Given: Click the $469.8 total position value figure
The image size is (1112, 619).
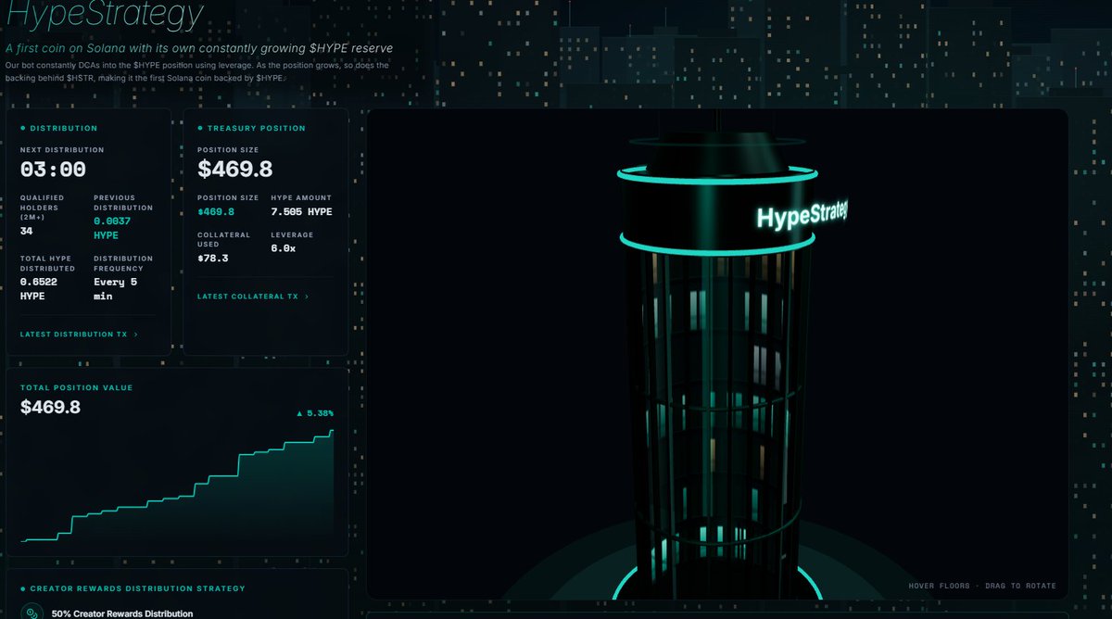Looking at the screenshot, I should click(x=50, y=407).
